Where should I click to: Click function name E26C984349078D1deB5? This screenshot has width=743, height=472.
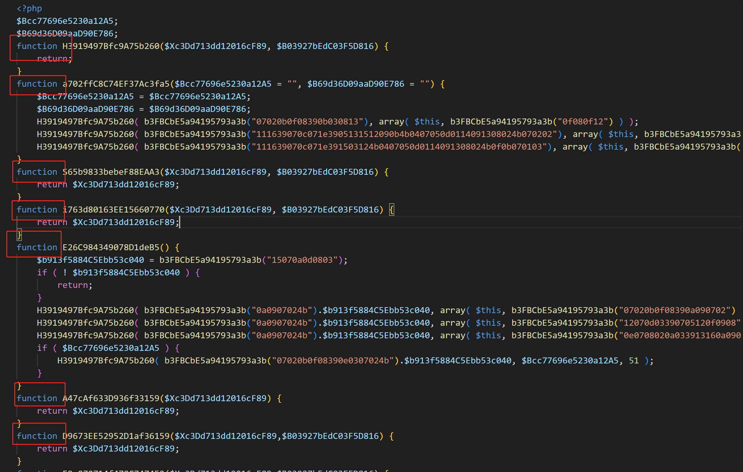click(x=111, y=247)
